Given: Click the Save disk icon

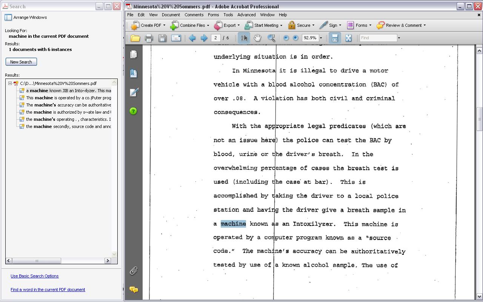Looking at the screenshot, I should pos(162,38).
